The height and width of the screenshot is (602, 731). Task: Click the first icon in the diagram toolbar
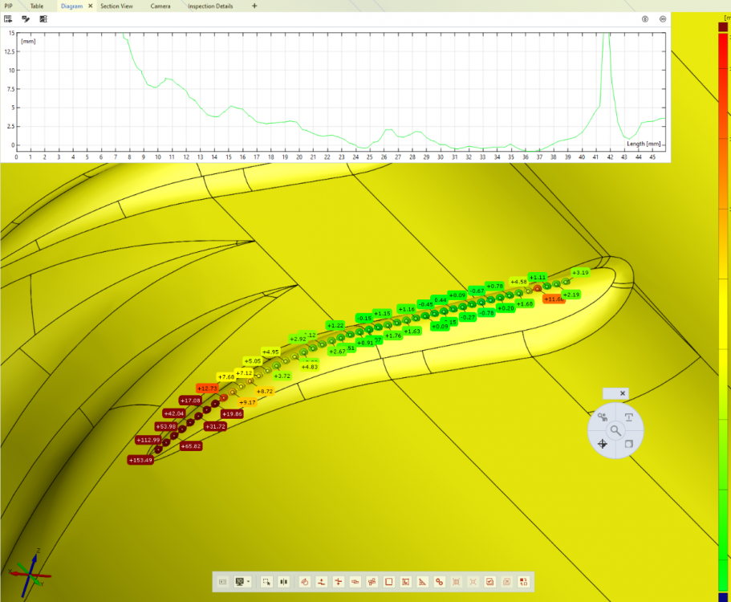pyautogui.click(x=8, y=18)
